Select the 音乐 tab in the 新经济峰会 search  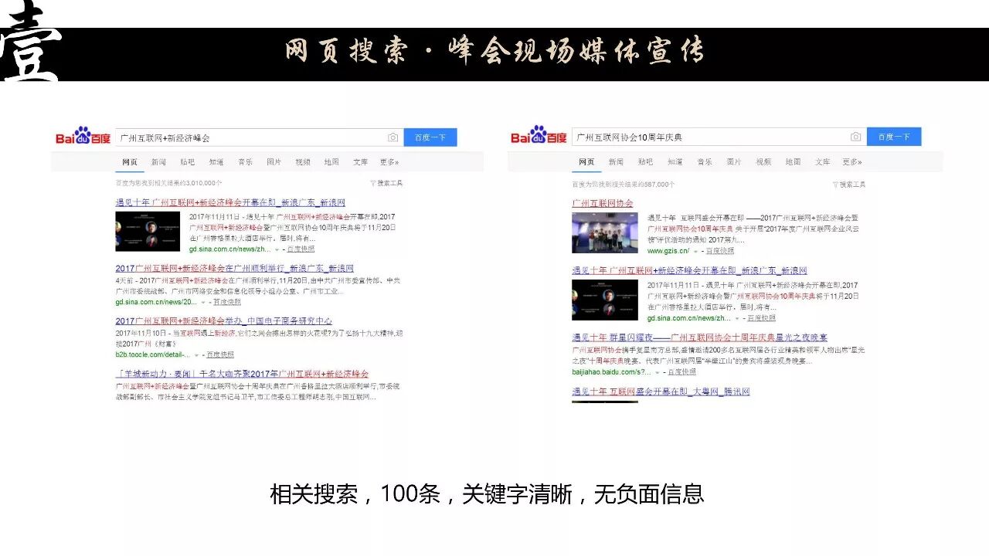245,162
